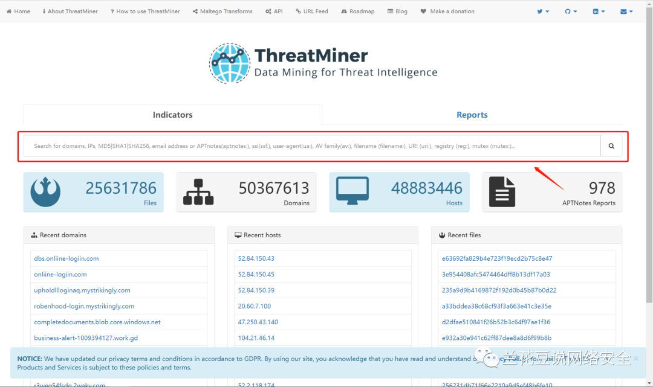
Task: Open file hash a33bddea38c68cf93f3a663e41c3e35e
Action: click(x=496, y=306)
